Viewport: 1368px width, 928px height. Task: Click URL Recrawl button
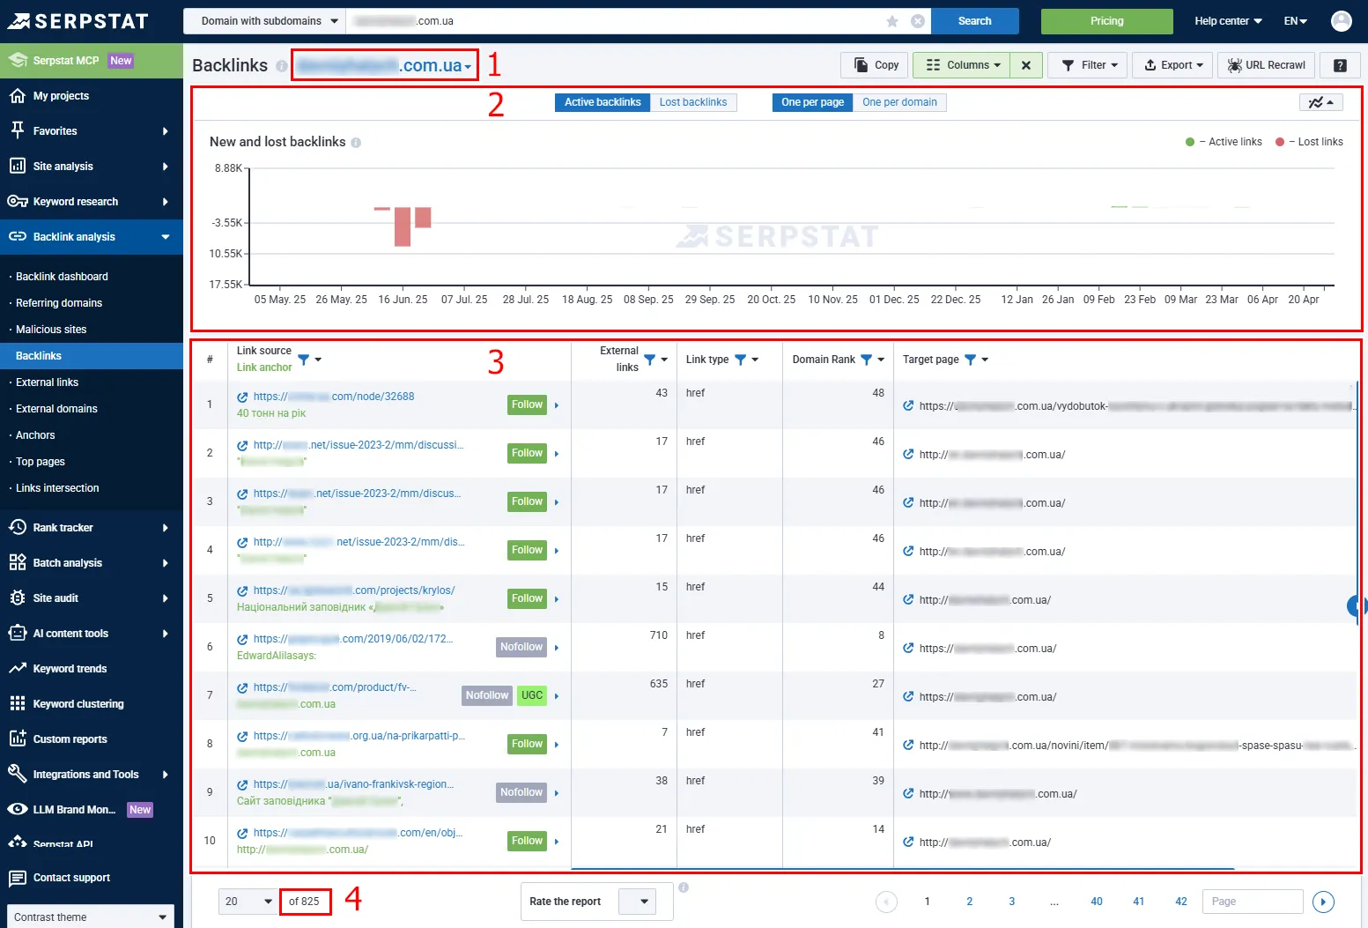pos(1266,65)
